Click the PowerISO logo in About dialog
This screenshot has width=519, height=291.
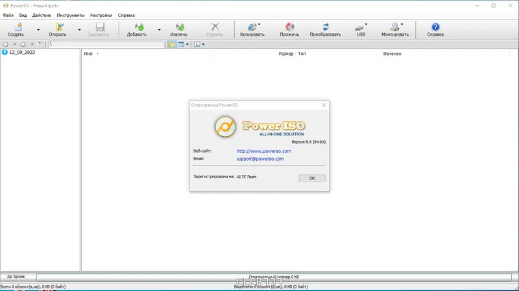pyautogui.click(x=225, y=127)
